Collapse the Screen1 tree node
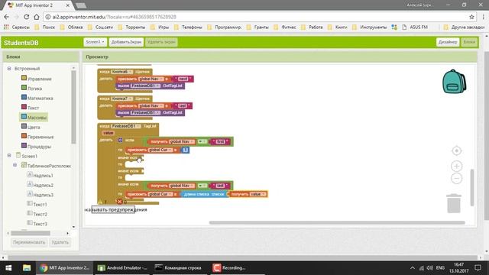Screen dimensions: 489x275 pos(9,155)
